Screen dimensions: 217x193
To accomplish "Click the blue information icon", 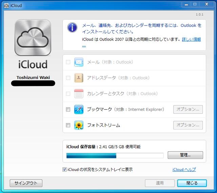I will point(72,27).
